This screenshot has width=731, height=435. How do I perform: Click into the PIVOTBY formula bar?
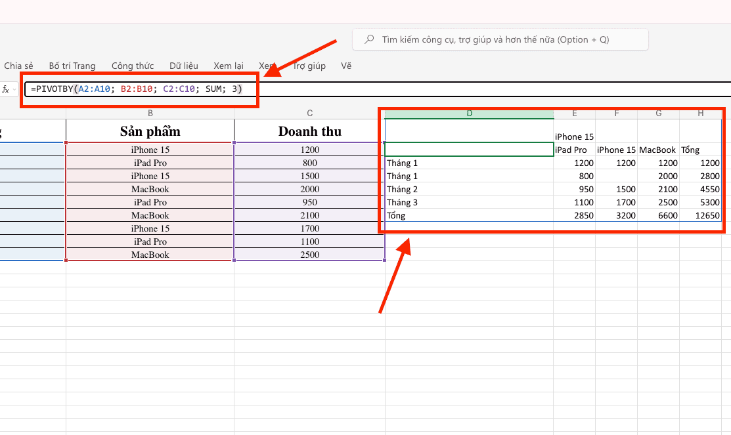point(378,89)
